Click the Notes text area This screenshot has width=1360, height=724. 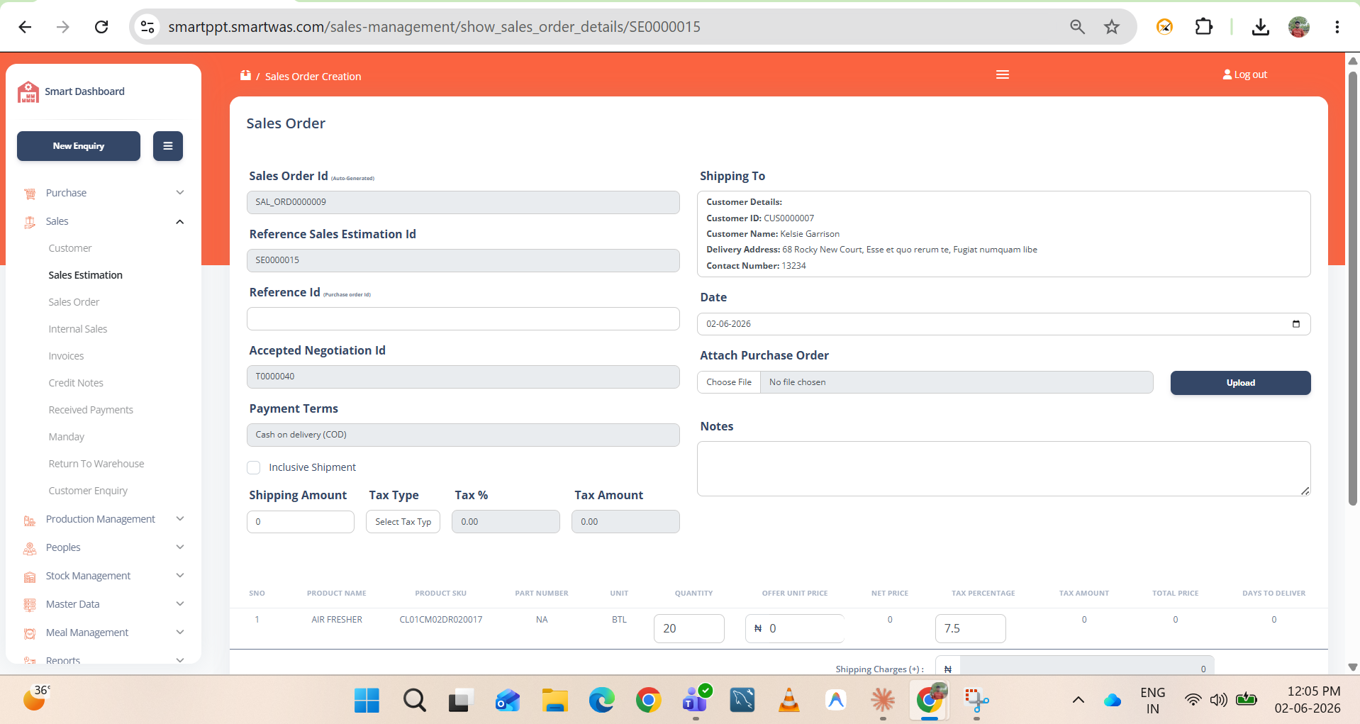coord(1003,469)
